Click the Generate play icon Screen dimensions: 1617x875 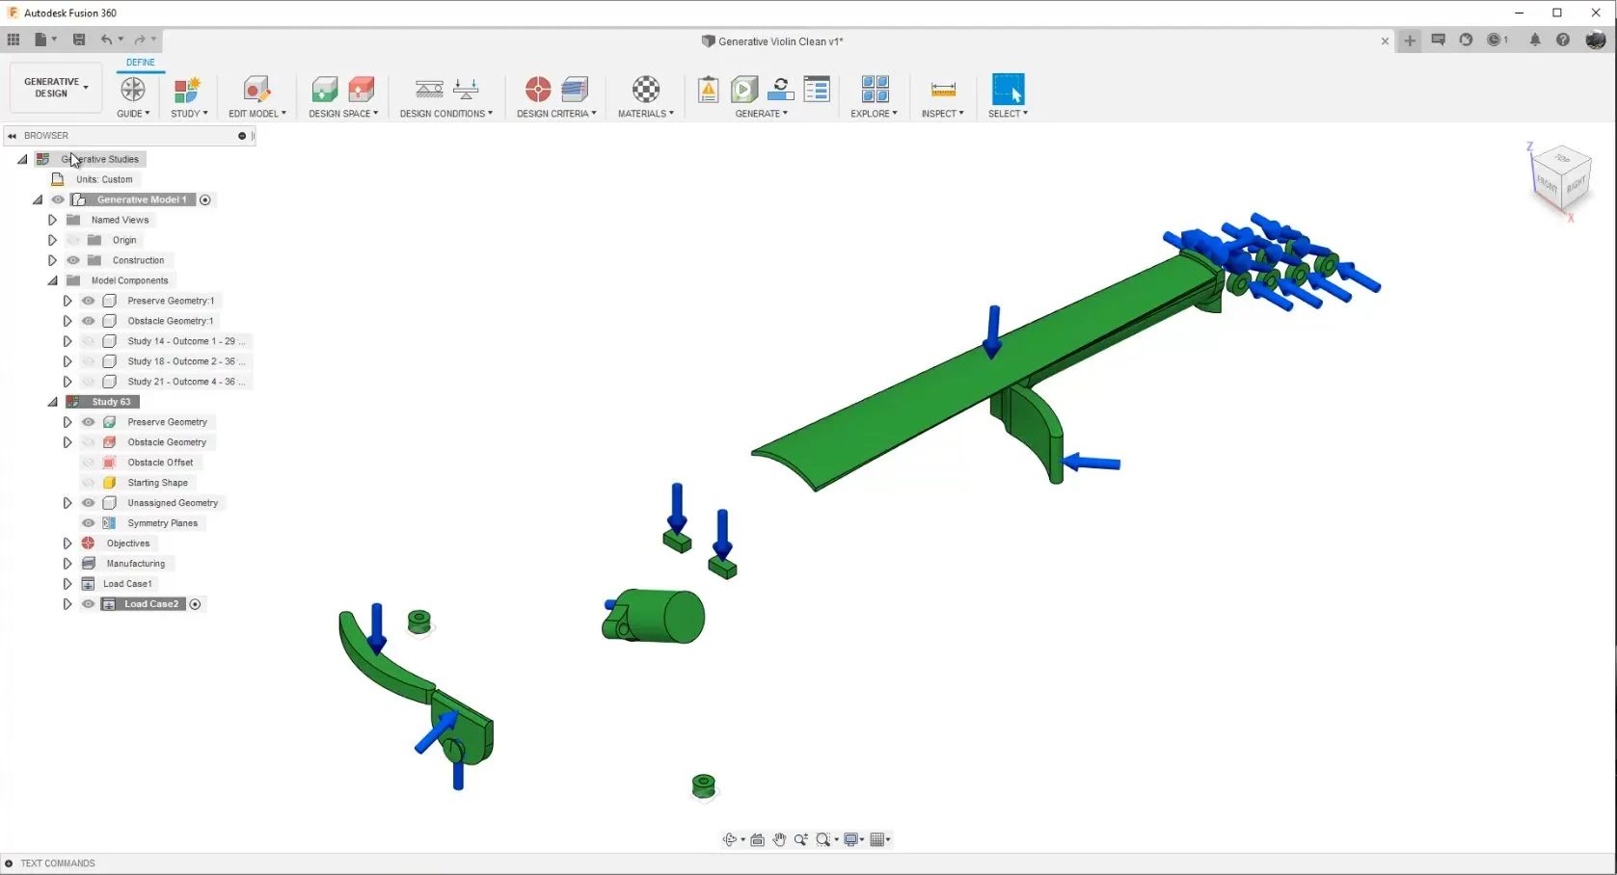[x=744, y=90]
